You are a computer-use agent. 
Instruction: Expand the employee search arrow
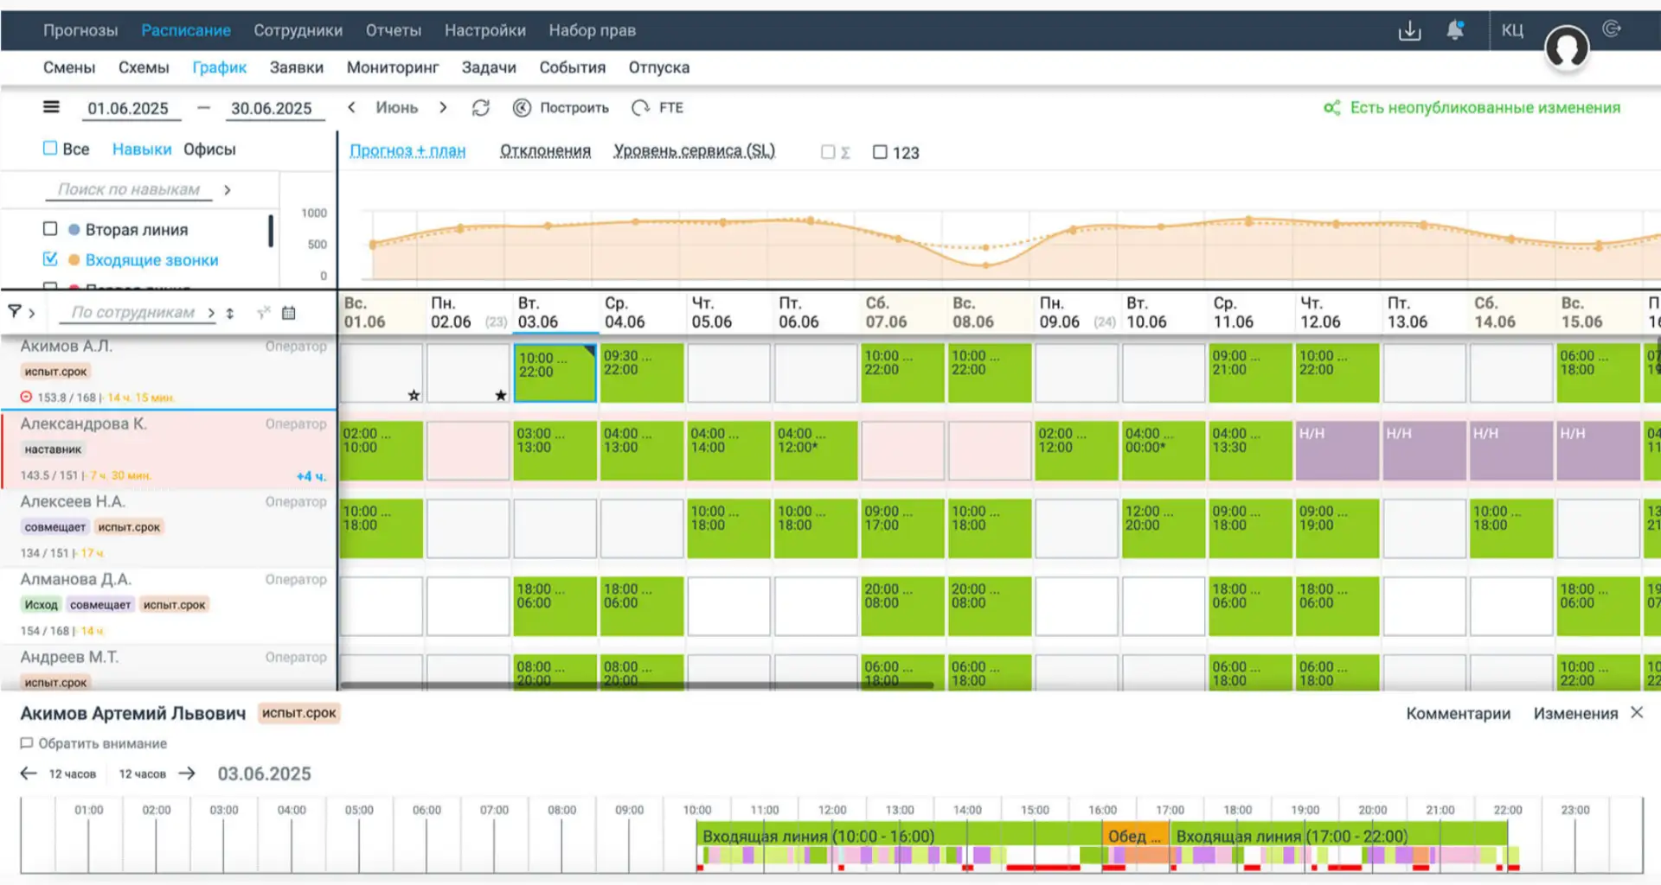tap(211, 312)
